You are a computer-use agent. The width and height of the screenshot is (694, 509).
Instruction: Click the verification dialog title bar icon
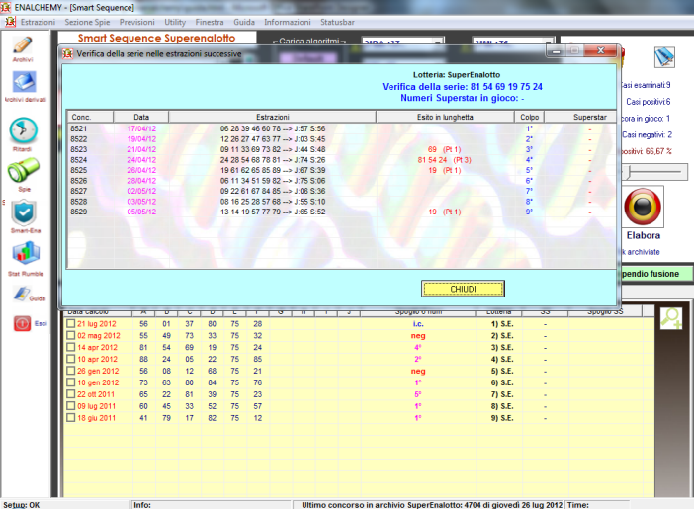pos(67,54)
